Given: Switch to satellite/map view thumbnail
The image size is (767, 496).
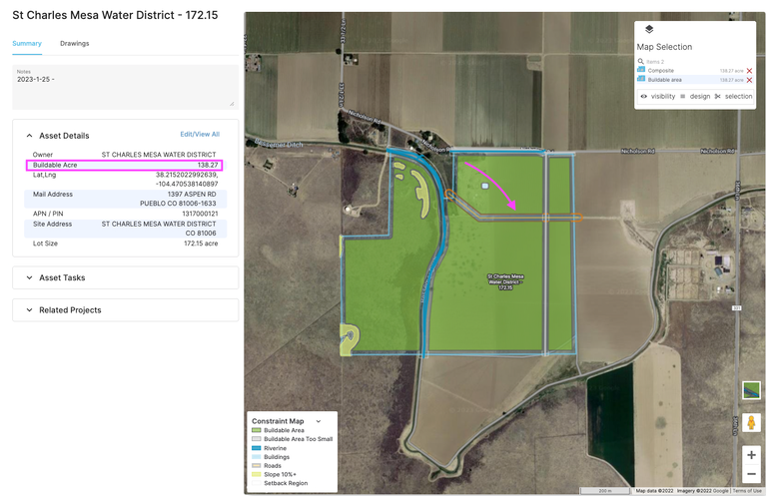Looking at the screenshot, I should 751,390.
